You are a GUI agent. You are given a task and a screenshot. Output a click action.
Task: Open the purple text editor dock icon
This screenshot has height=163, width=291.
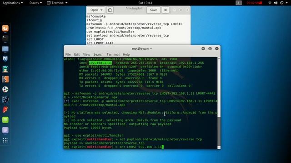5,130
